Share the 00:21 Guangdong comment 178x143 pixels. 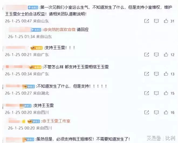tap(146, 55)
